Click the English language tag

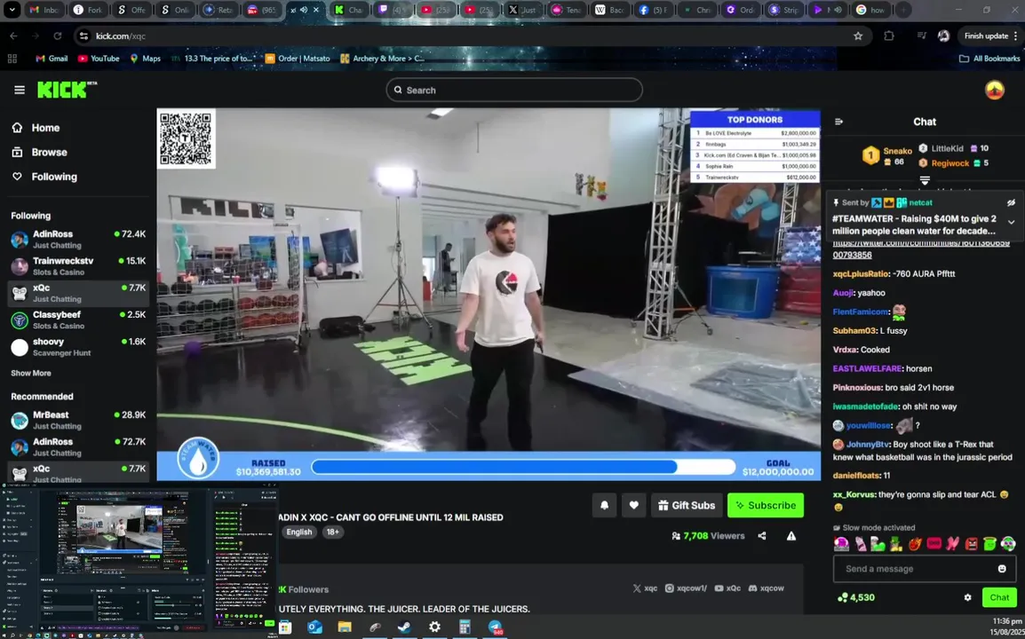(x=298, y=532)
